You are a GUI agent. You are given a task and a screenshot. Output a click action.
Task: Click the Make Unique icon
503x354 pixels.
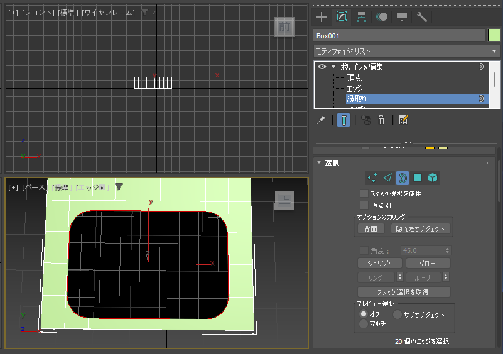click(366, 121)
